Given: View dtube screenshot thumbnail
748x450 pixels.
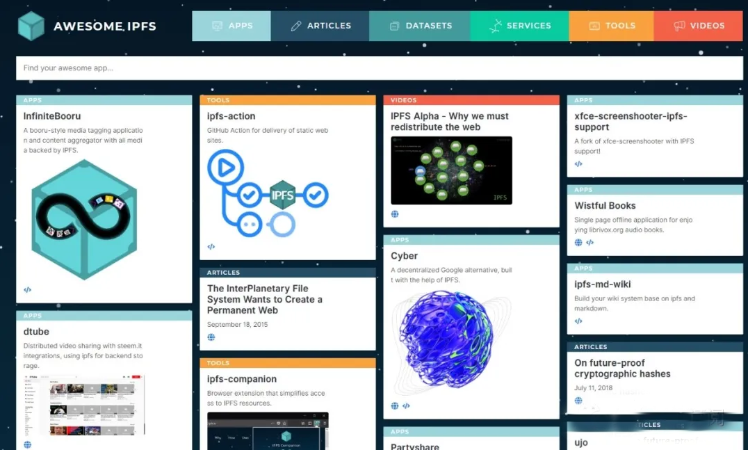Looking at the screenshot, I should pos(84,405).
